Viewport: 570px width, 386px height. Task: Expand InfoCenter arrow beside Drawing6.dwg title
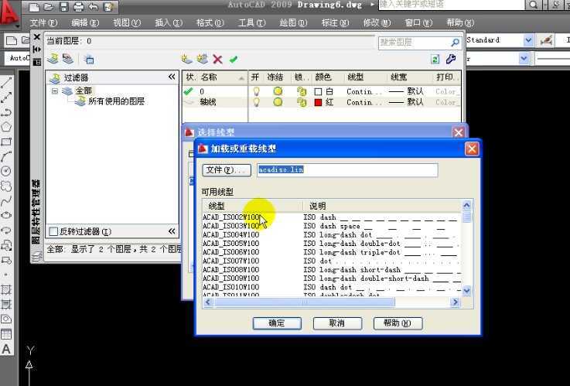pos(372,5)
